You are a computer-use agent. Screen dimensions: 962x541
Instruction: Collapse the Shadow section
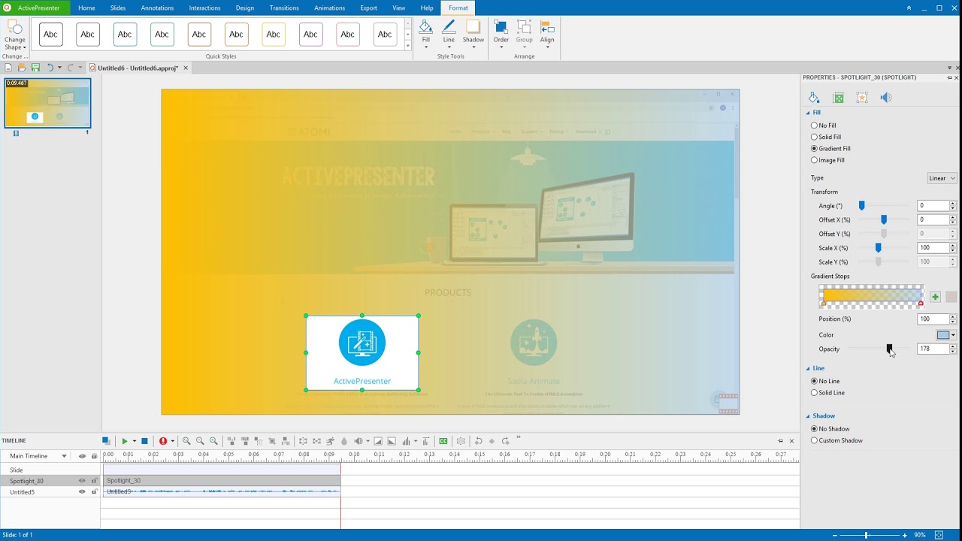[x=808, y=416]
